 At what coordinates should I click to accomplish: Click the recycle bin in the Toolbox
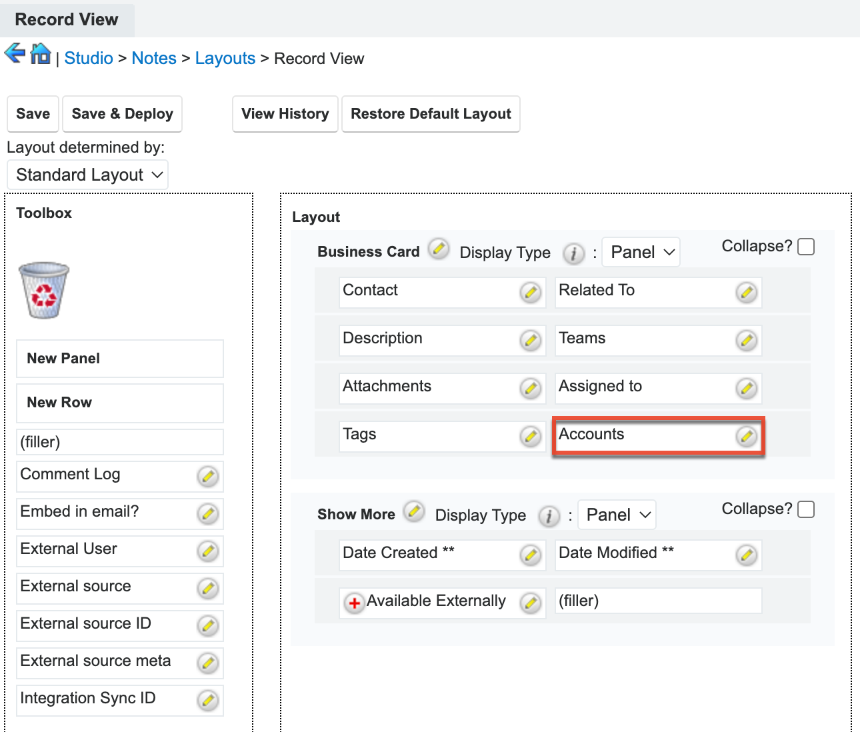tap(43, 291)
